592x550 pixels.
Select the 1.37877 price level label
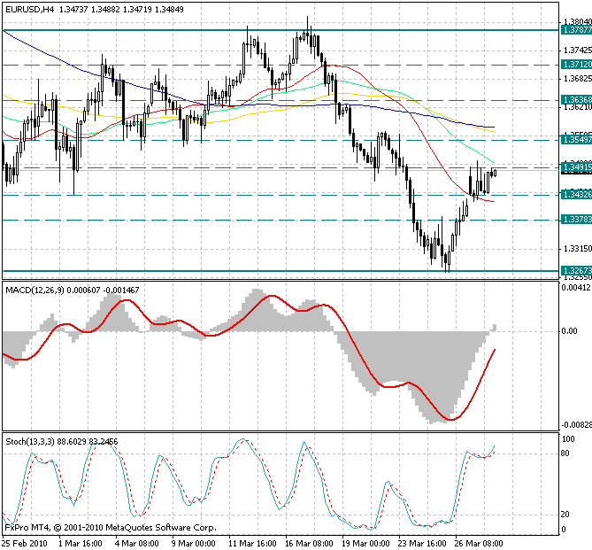point(577,30)
